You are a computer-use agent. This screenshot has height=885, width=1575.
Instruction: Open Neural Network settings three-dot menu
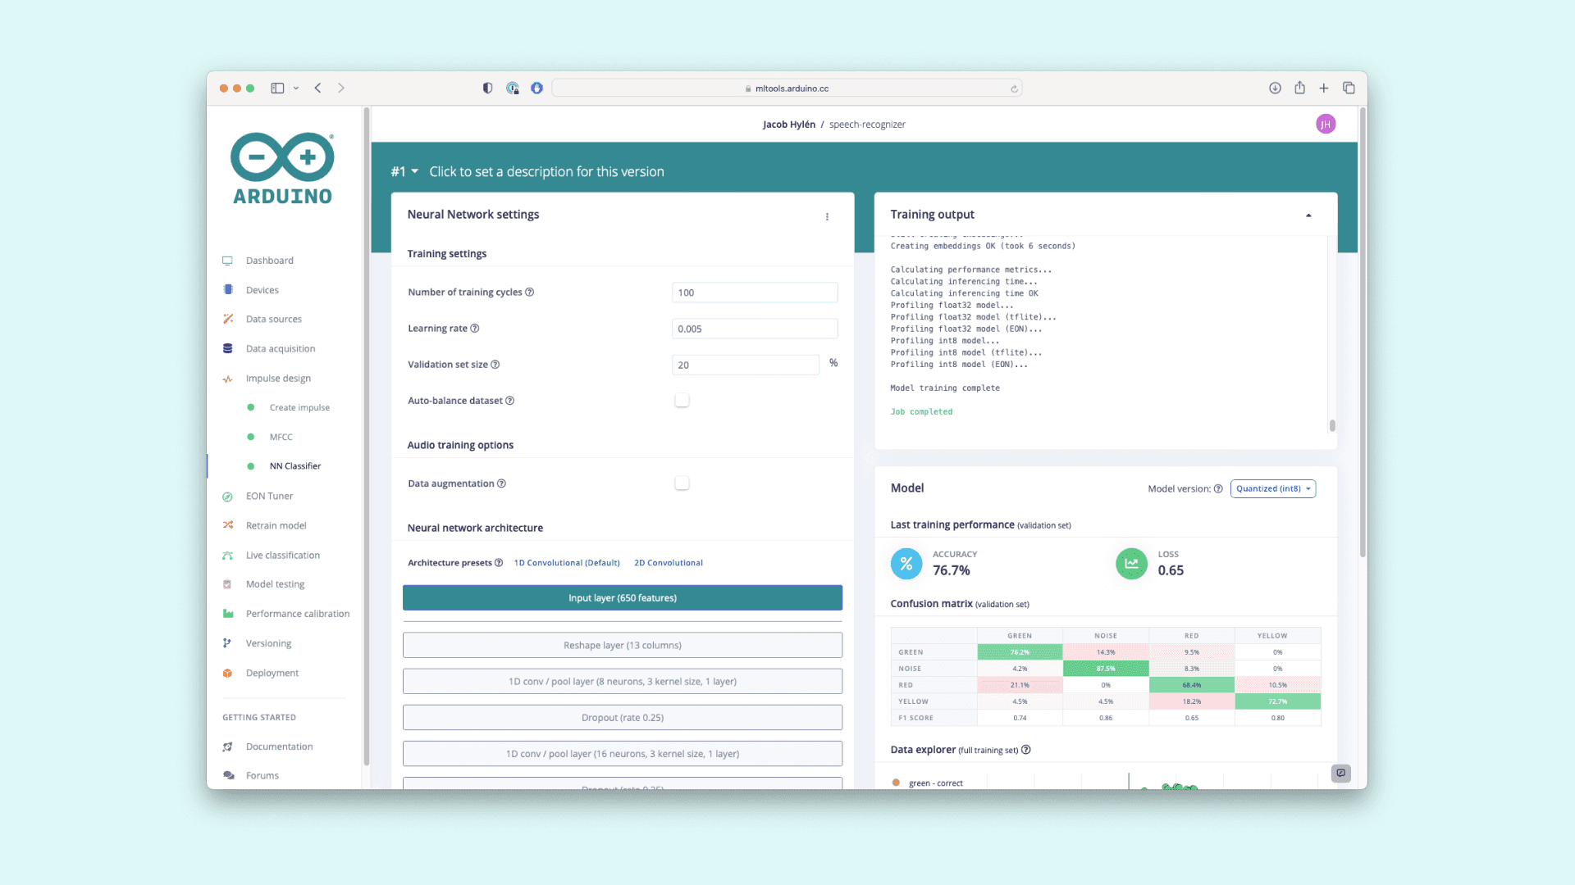[827, 216]
